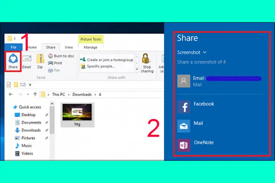Open Pictures in the navigation pane
The image size is (275, 183).
[x=25, y=138]
